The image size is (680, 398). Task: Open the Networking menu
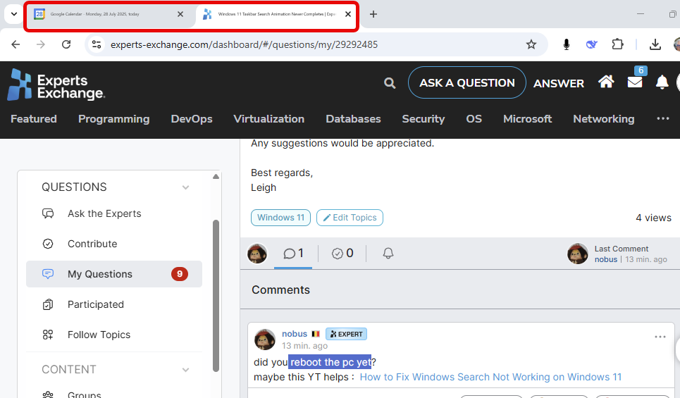click(604, 119)
